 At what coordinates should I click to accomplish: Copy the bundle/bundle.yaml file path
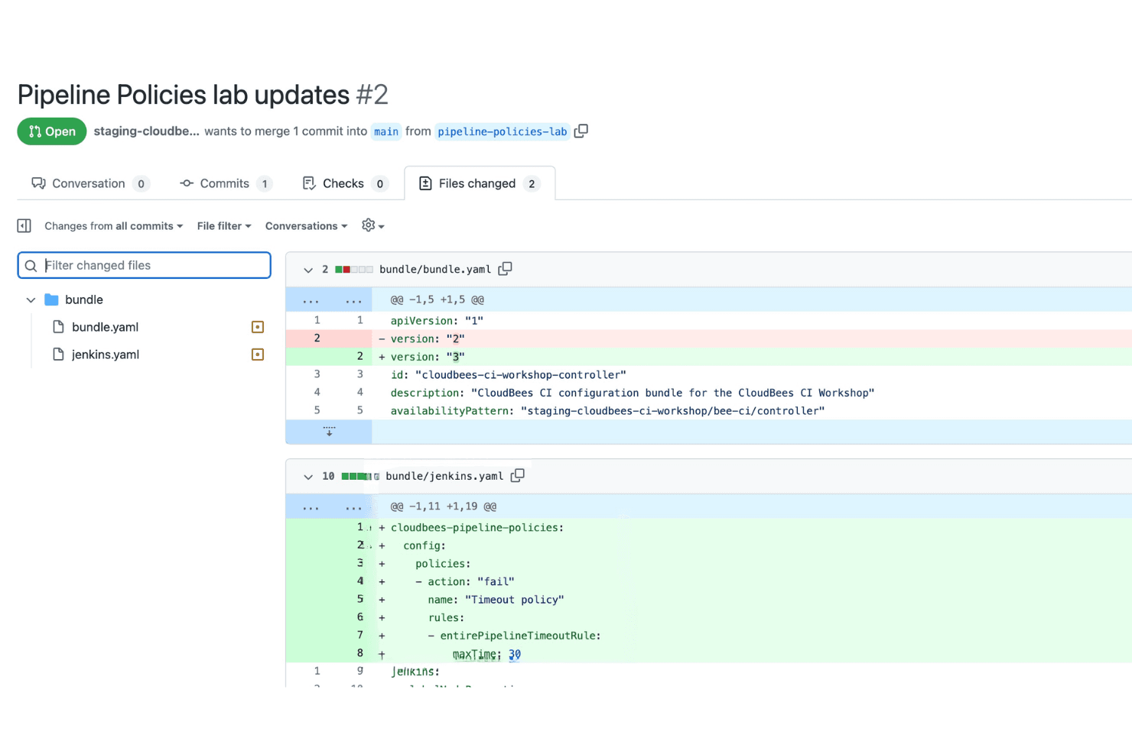tap(505, 269)
